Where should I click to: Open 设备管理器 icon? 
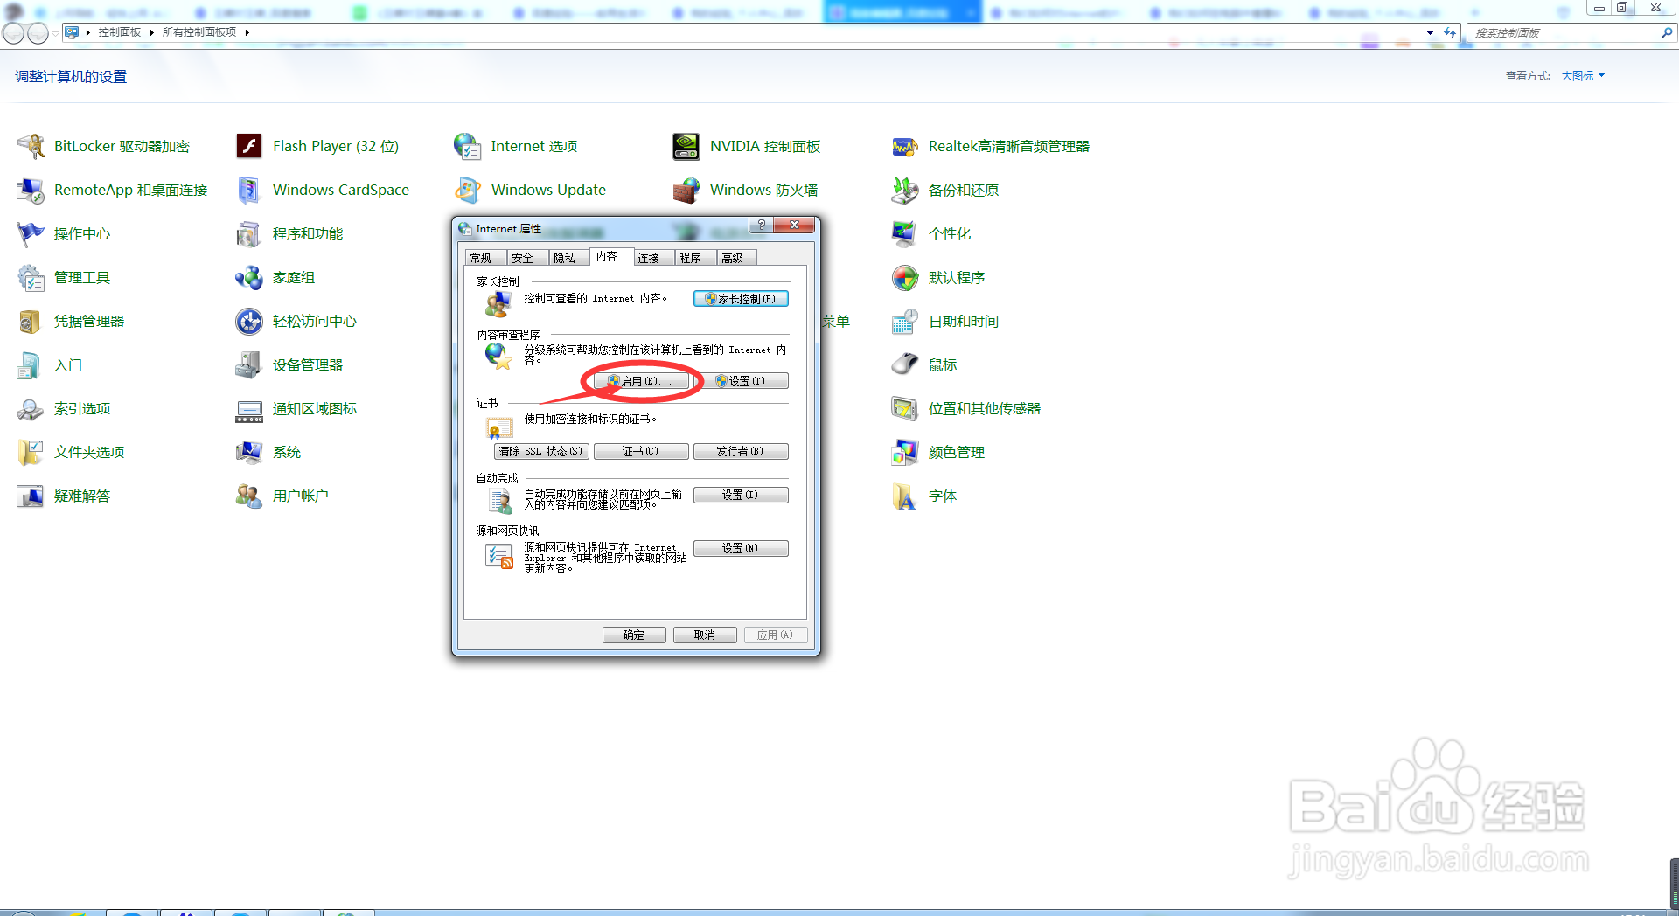click(x=249, y=364)
